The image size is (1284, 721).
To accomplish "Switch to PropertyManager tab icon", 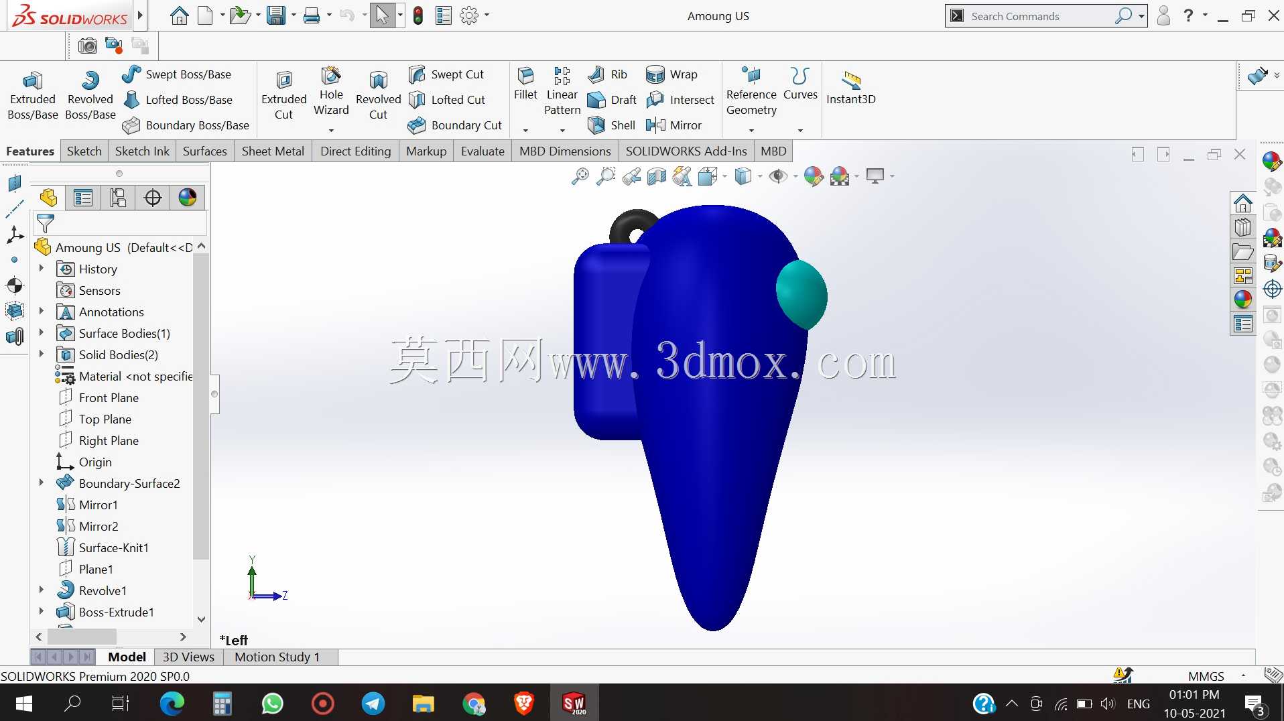I will click(83, 198).
